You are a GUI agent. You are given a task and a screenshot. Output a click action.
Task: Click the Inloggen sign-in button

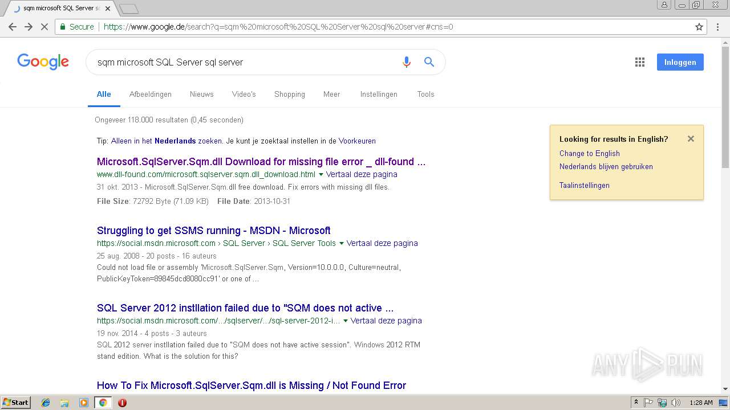(680, 62)
